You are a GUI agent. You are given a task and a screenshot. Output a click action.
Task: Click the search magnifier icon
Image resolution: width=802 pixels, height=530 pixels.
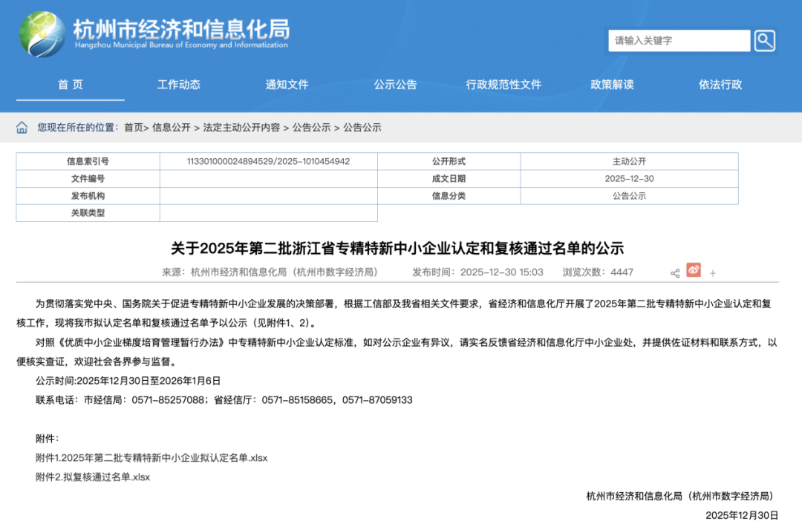tap(765, 41)
